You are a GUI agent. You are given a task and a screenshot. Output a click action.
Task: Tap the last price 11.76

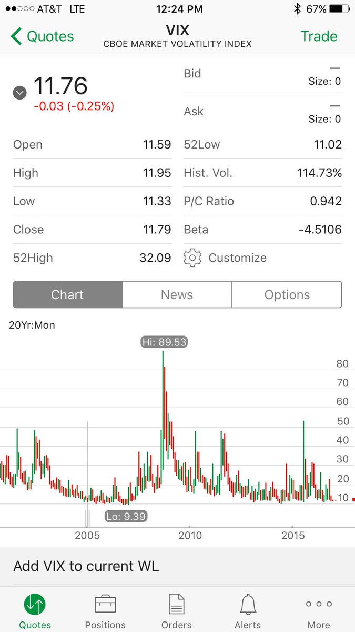(x=60, y=86)
